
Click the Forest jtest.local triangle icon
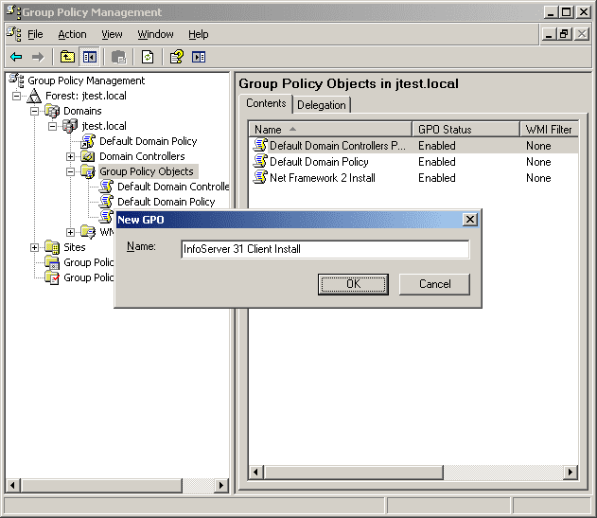(34, 96)
